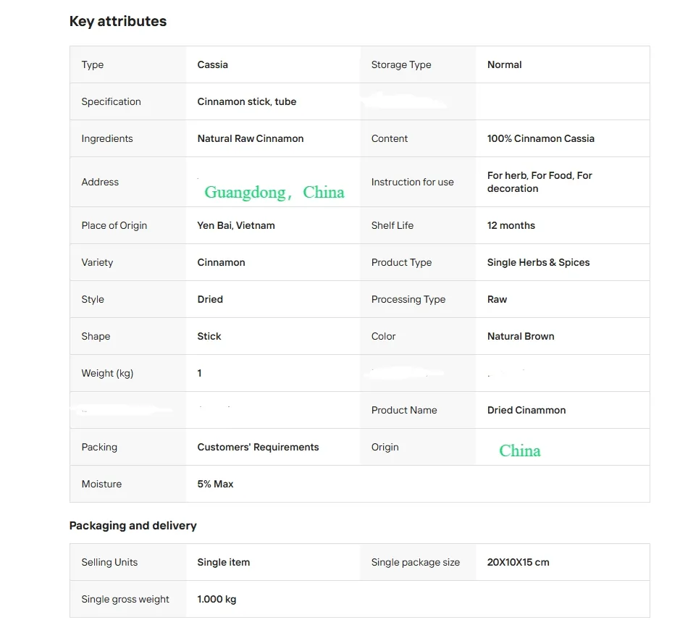This screenshot has width=680, height=633.
Task: Click the Instruction for use label
Action: pos(412,182)
